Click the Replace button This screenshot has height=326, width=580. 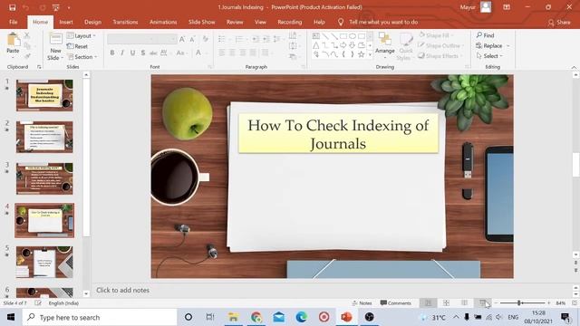493,46
